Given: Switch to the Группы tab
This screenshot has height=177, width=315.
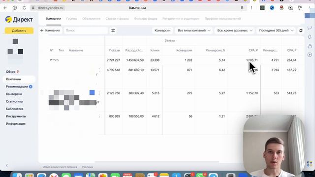Looking at the screenshot, I should (71, 19).
